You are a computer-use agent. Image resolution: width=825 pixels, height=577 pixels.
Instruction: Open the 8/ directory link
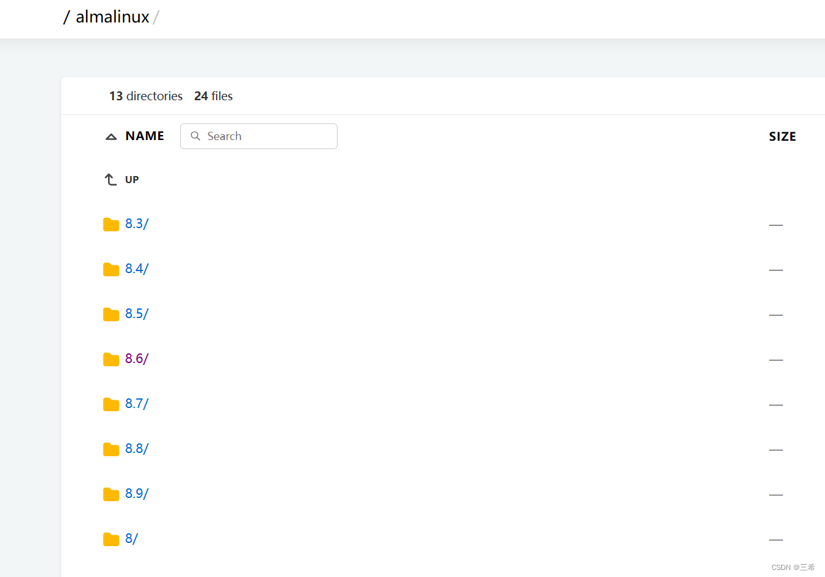pos(131,538)
